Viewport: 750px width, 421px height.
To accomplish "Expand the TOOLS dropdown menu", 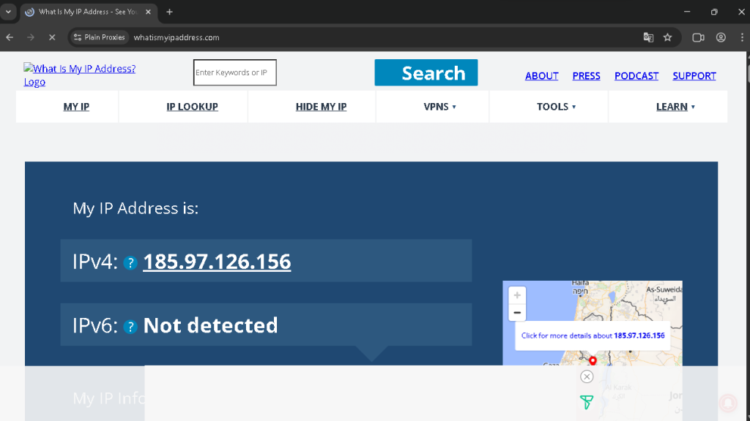I will tap(557, 107).
